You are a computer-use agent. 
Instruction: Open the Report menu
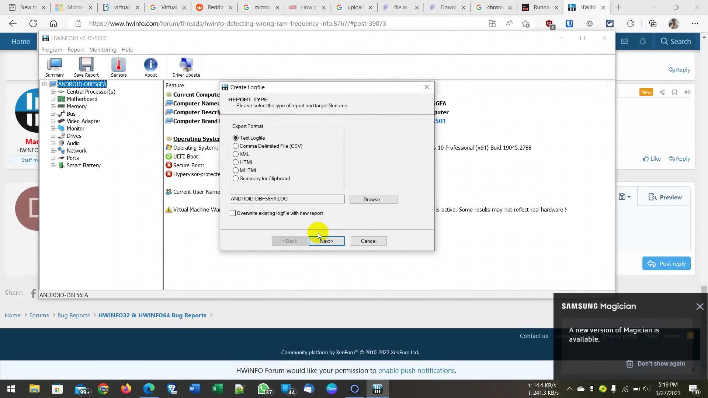coord(76,49)
